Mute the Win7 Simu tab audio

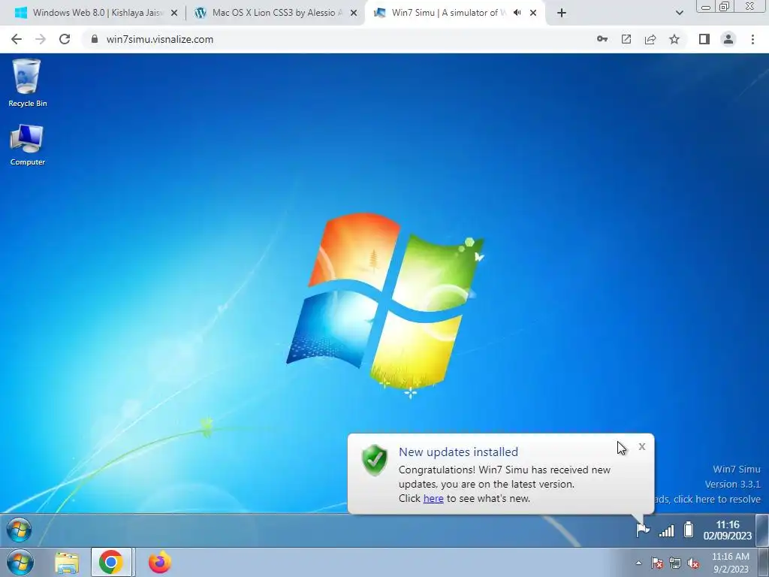point(517,13)
